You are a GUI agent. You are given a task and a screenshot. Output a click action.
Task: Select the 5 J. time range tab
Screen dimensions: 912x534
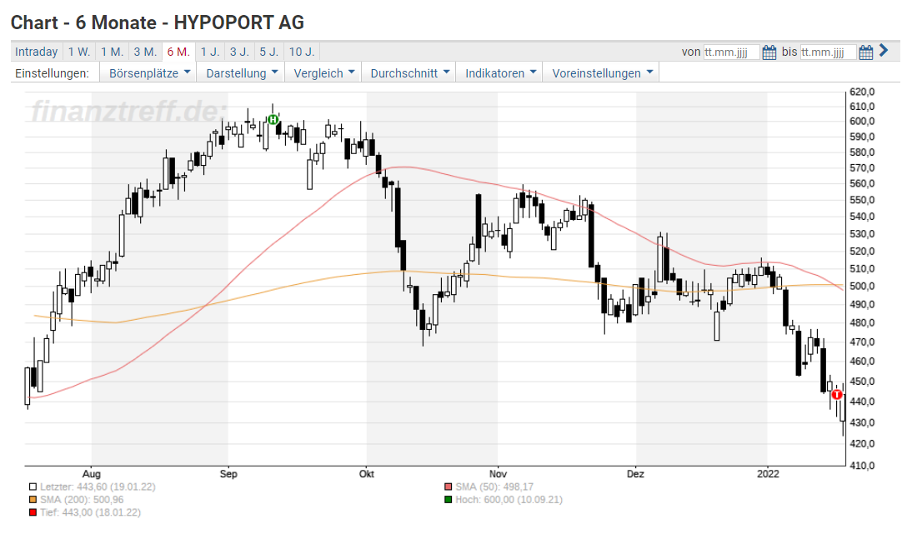[x=269, y=52]
